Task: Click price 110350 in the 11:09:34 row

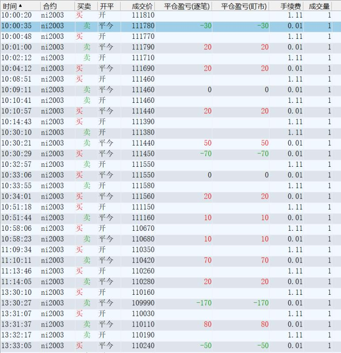Action: pos(143,249)
